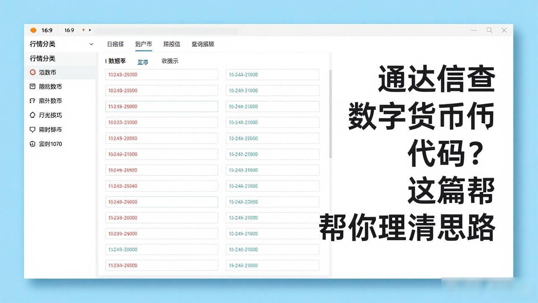
Task: Click the clock icon beside the 1070 item
Action: (32, 144)
